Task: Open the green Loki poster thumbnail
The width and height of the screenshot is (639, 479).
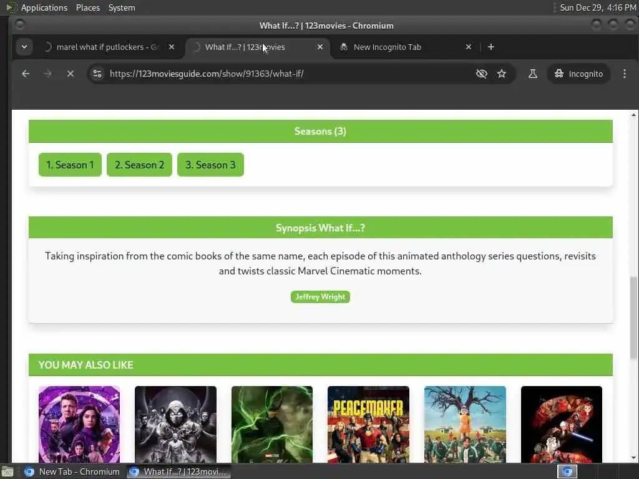Action: point(272,424)
